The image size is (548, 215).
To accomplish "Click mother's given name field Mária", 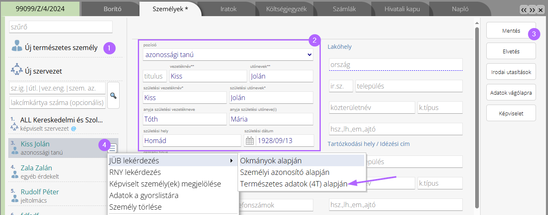I will 272,119.
